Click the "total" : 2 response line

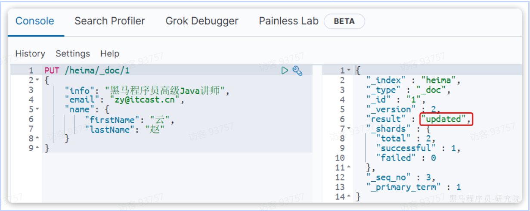point(406,138)
